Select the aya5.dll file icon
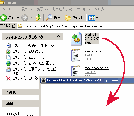 (x=76, y=38)
